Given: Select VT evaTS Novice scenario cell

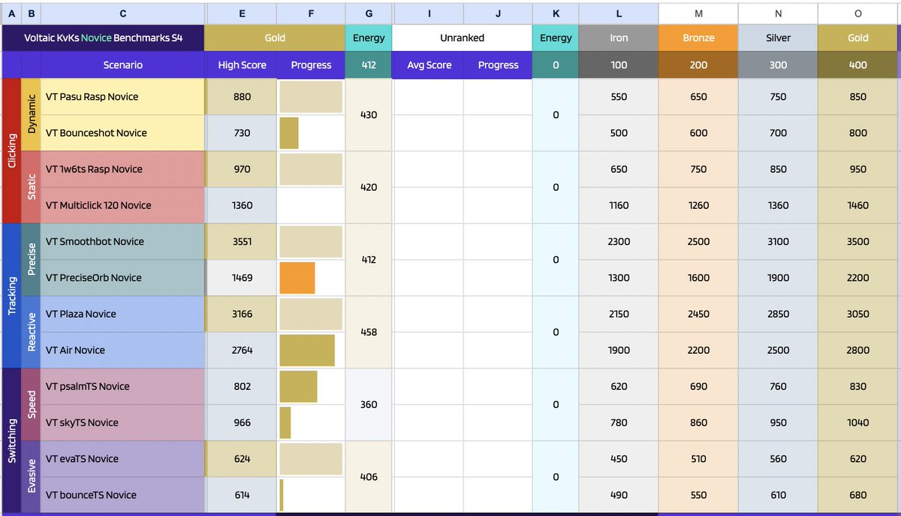Looking at the screenshot, I should [122, 459].
